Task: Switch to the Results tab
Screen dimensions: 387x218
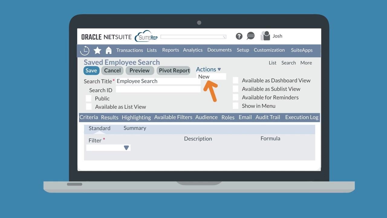Action: 109,117
